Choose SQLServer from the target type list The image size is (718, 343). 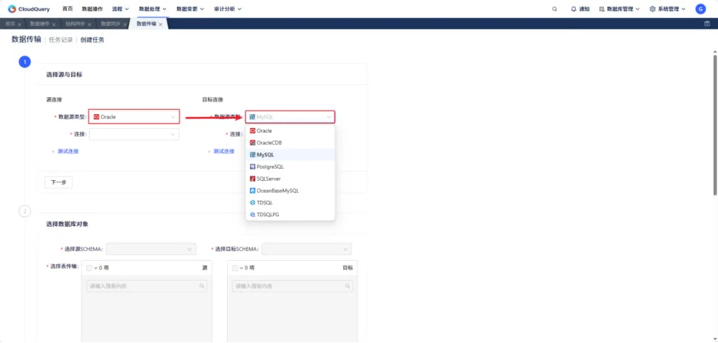(x=290, y=179)
